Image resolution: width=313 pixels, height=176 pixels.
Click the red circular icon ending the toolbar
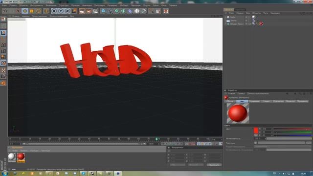pyautogui.click(x=166, y=11)
